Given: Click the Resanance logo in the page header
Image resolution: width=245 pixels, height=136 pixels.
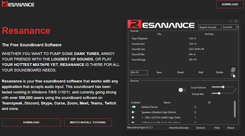Looking at the screenshot, I should (x=18, y=4).
